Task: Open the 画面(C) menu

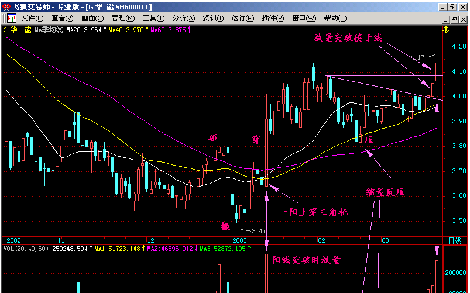Action: point(92,18)
